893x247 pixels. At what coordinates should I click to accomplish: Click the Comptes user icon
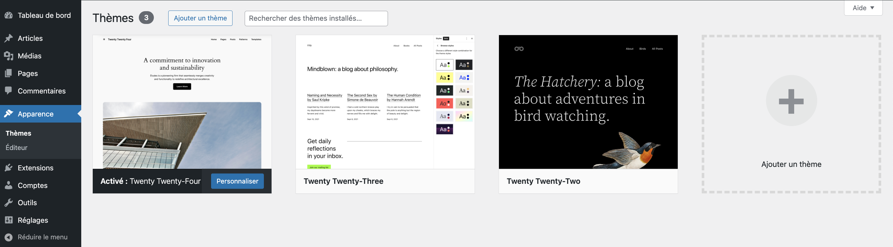pyautogui.click(x=9, y=185)
